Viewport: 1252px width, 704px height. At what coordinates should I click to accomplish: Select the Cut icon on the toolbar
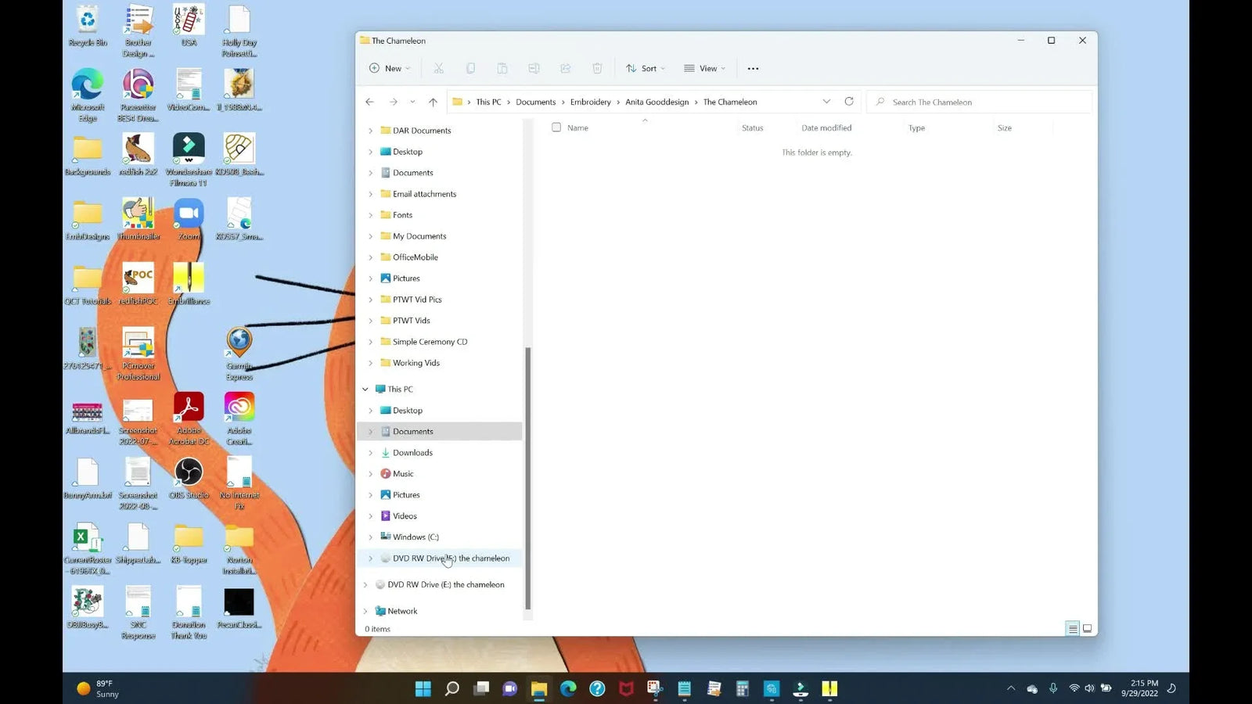(439, 68)
